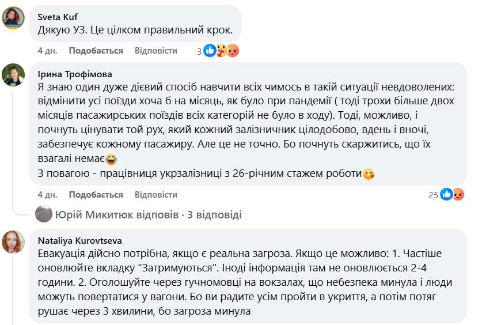Open Nataliya Kurovtseva's profile name link
The height and width of the screenshot is (325, 482).
(79, 240)
